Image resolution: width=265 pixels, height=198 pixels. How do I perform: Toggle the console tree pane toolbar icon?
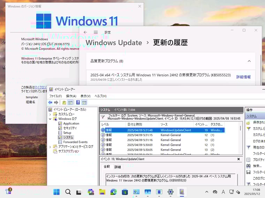tap(70, 102)
